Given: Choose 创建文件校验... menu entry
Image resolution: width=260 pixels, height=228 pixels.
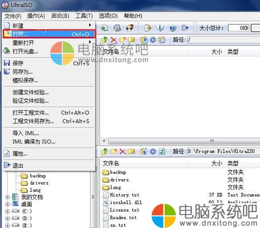Looking at the screenshot, I should tap(49, 92).
